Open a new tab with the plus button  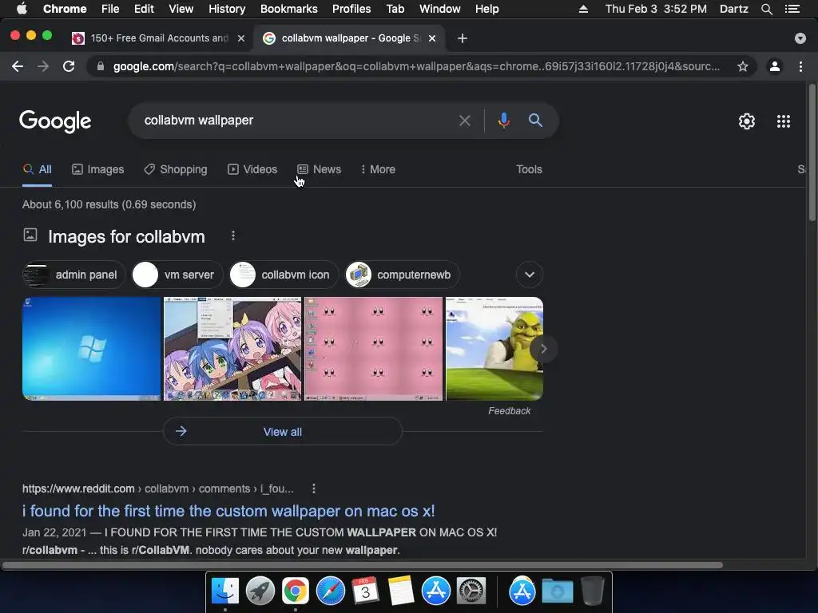(x=463, y=38)
